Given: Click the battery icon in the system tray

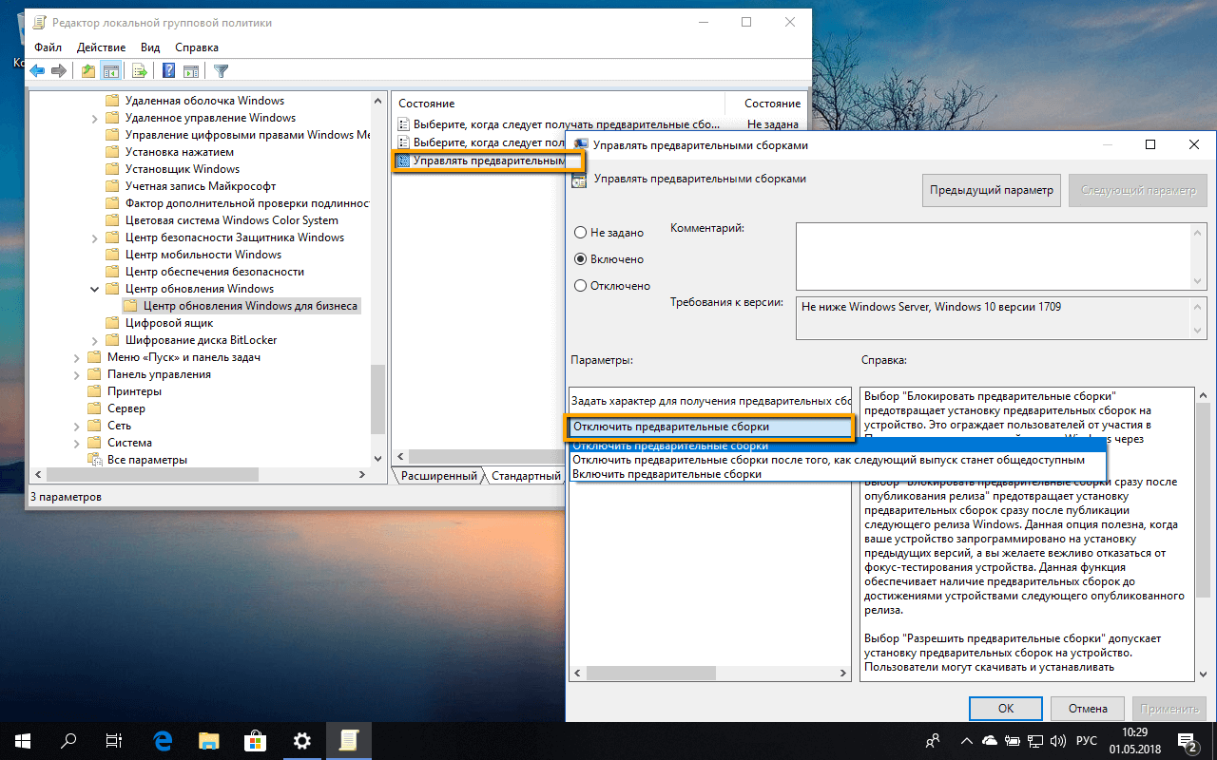Looking at the screenshot, I should (x=1012, y=739).
